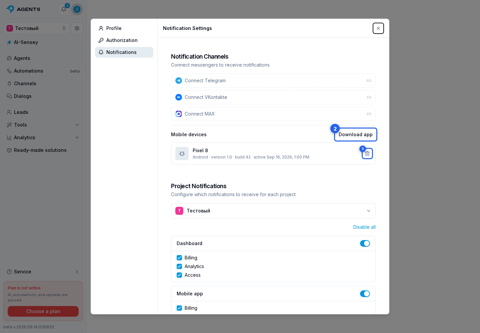Click the Connect Telegram label
The image size is (480, 333).
click(x=205, y=81)
